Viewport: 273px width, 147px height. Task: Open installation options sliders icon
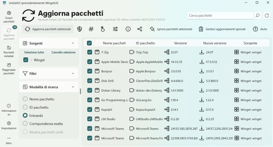coord(115,29)
